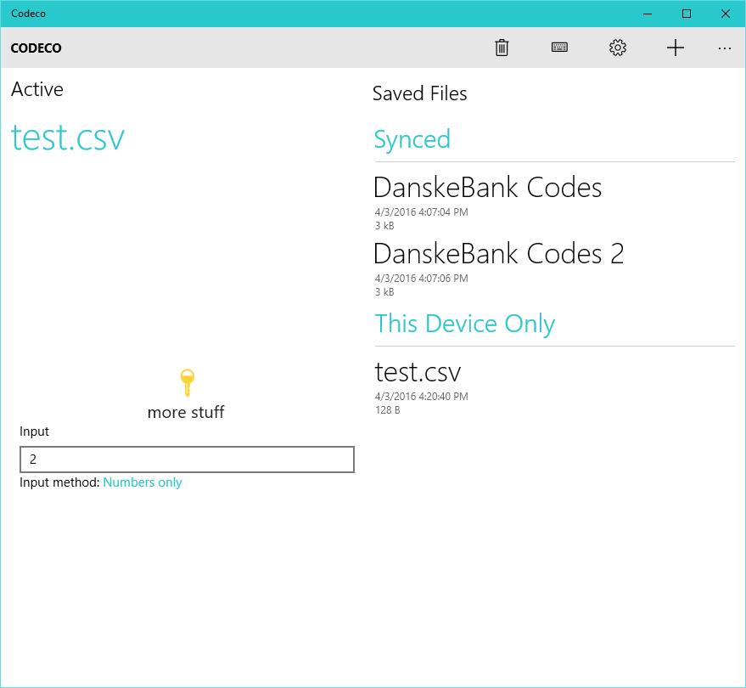Click the 4/3/2016 4:07:04 PM timestamp
Viewport: 746px width, 688px height.
[422, 211]
